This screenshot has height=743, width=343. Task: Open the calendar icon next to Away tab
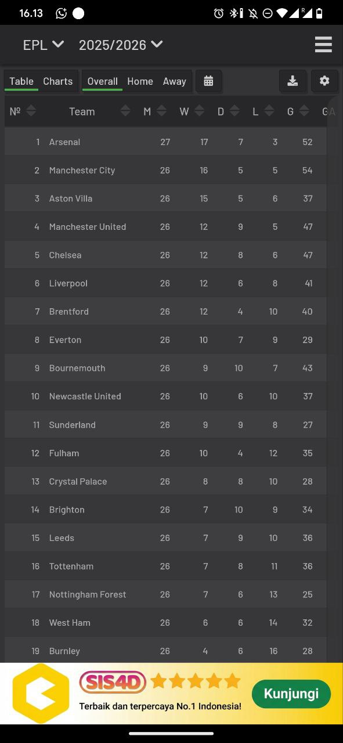pos(208,81)
